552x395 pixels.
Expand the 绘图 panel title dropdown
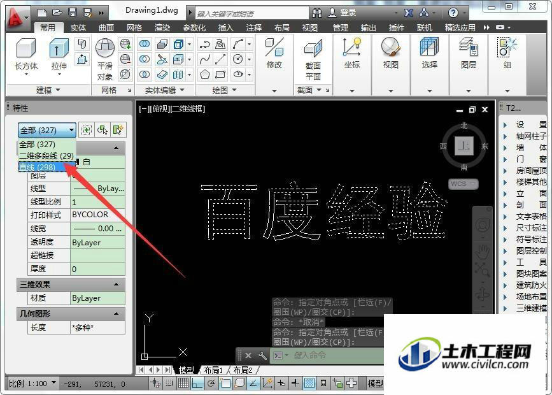[x=225, y=90]
